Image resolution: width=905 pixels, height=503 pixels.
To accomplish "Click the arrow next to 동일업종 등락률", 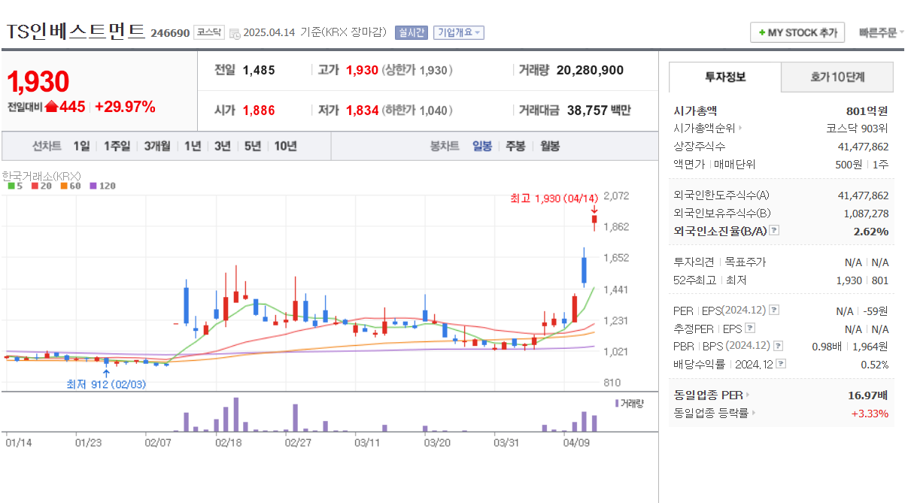I will [754, 413].
